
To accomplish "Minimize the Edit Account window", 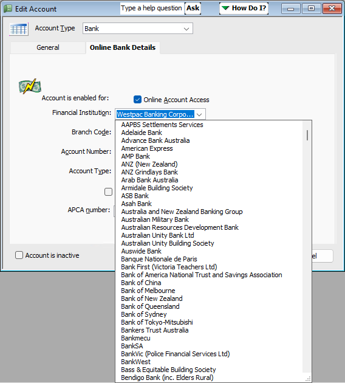I will tap(290, 9).
